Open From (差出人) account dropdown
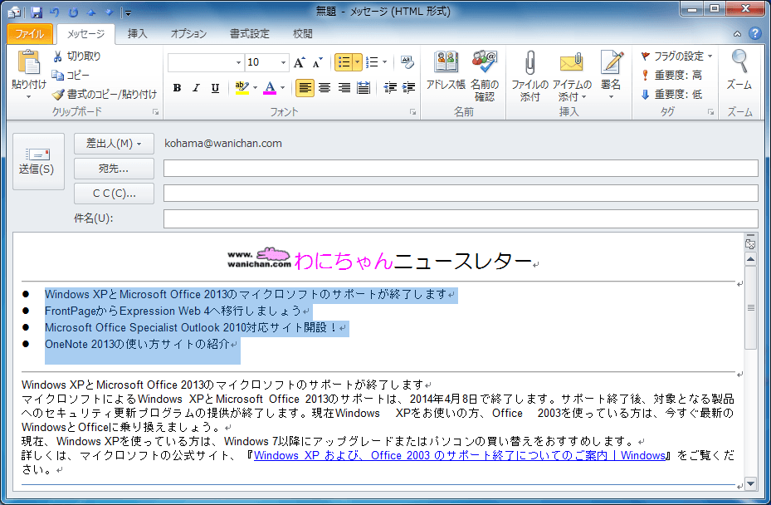Screen dimensions: 771x505 coord(114,143)
